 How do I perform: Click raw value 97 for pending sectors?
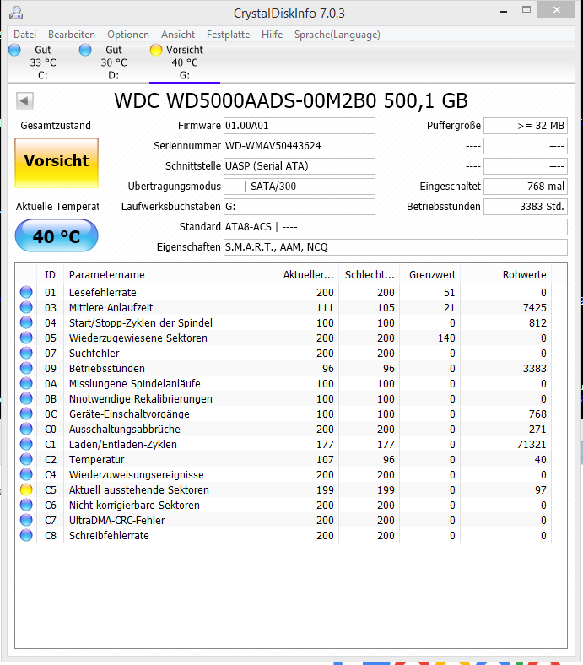coord(541,489)
